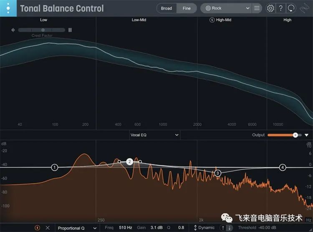
Task: Adjust the Crest Factor slider knob
Action: [x=43, y=30]
